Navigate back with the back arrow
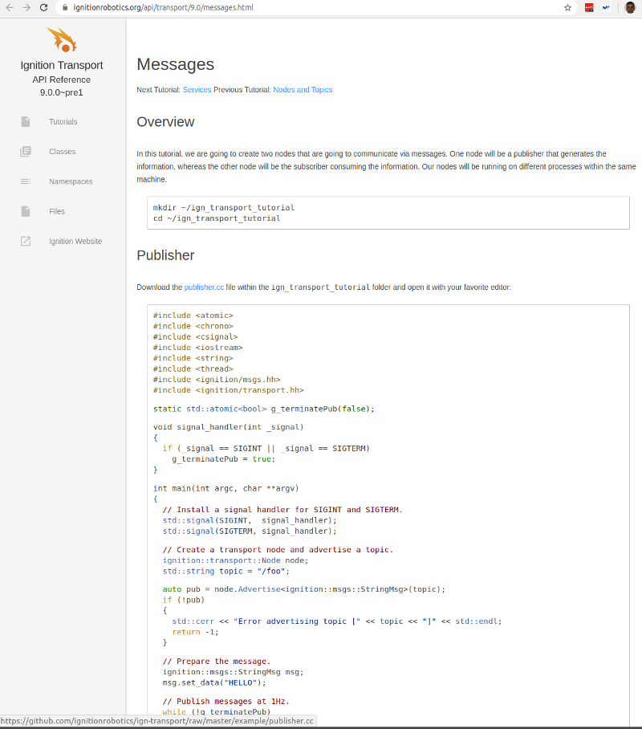Screen dimensions: 642x729 pyautogui.click(x=10, y=7)
